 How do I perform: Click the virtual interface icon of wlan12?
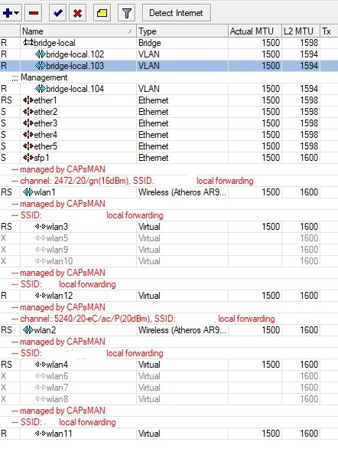pyautogui.click(x=41, y=296)
